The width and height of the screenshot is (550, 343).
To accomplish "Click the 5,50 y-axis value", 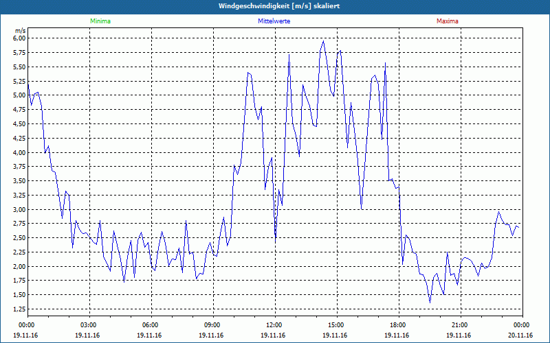I will tap(20, 67).
